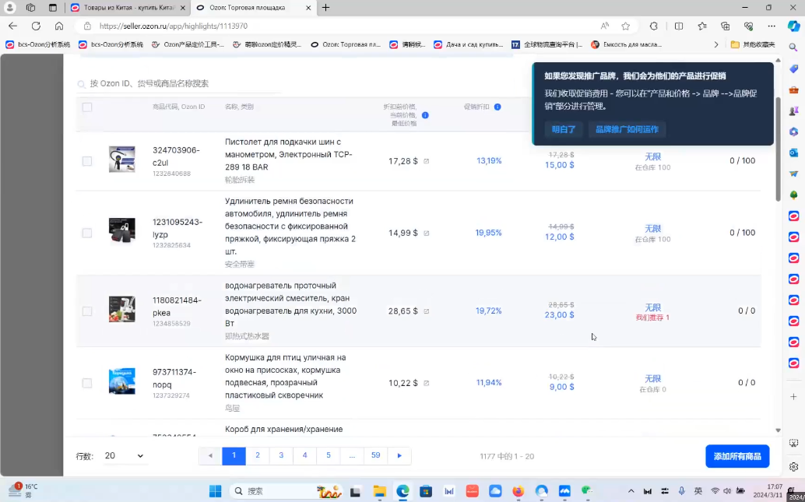805x502 pixels.
Task: Select the checkbox for product 1180821484-pkea
Action: coord(87,311)
